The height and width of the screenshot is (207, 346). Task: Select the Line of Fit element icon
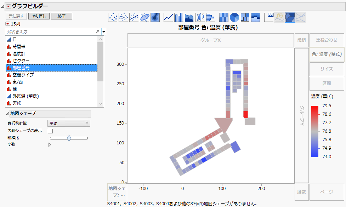(x=134, y=17)
